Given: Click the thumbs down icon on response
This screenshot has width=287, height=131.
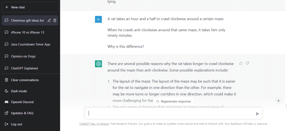Looking at the screenshot, I should [x=247, y=63].
